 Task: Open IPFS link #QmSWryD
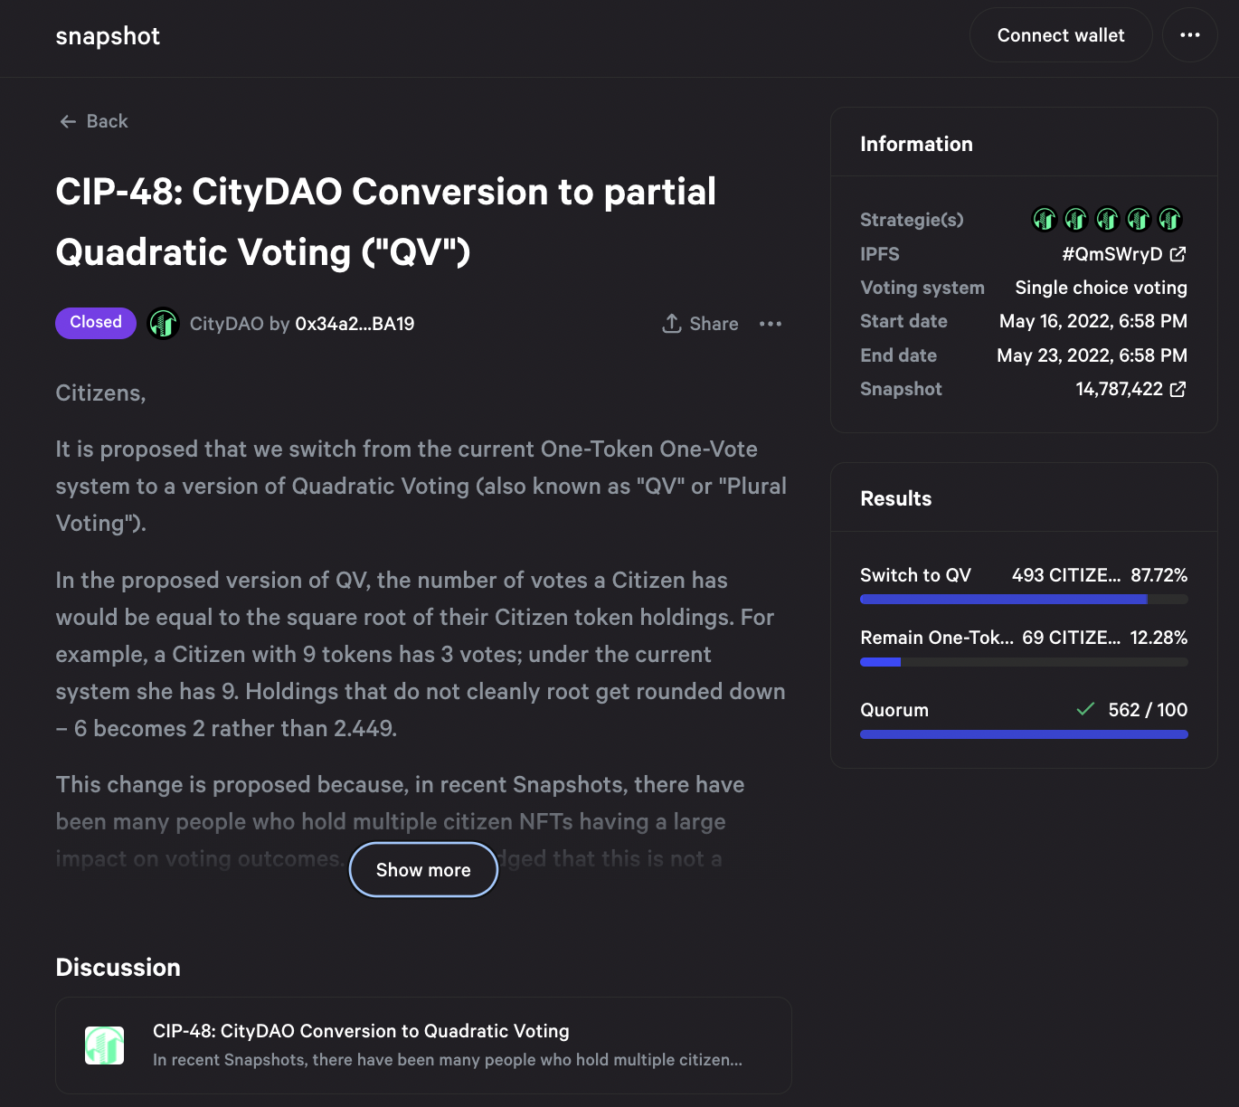tap(1112, 254)
